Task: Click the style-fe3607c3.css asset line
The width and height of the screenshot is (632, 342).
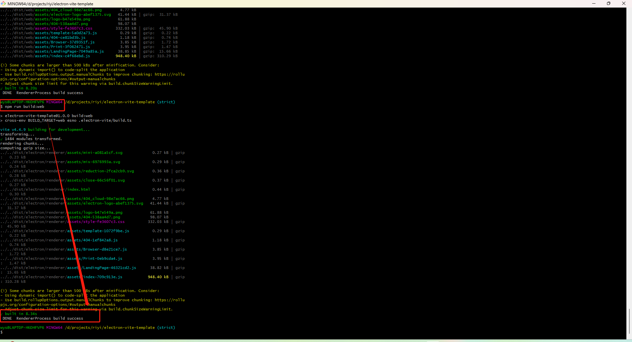Action: click(x=63, y=28)
